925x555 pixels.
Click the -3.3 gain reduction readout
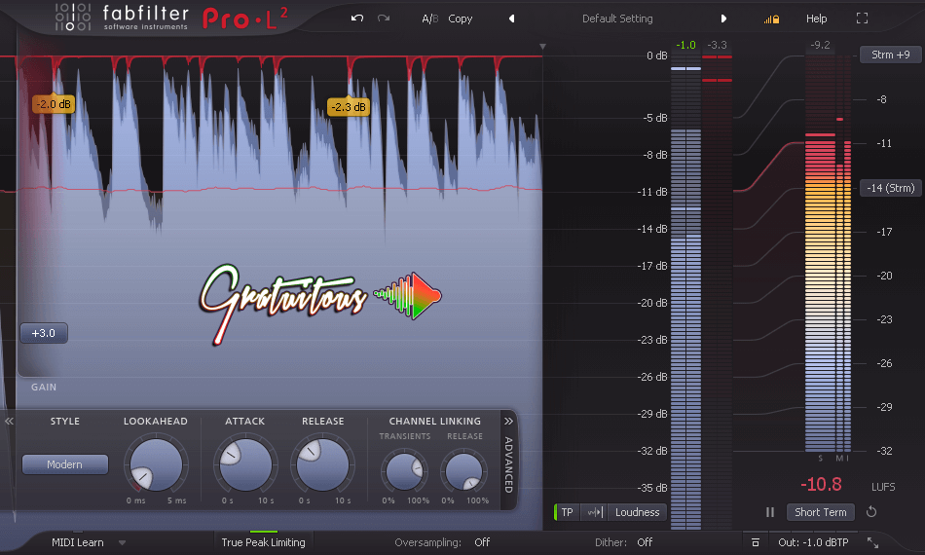[x=717, y=45]
